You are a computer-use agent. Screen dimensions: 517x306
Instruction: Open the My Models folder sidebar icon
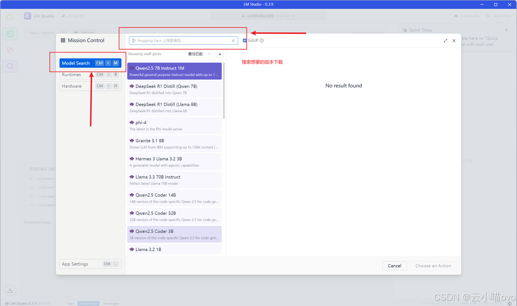tap(10, 50)
